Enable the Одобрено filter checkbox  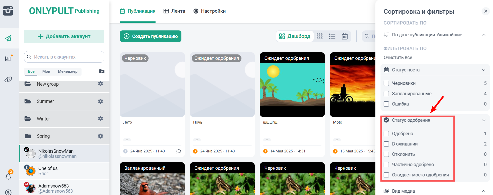click(386, 134)
